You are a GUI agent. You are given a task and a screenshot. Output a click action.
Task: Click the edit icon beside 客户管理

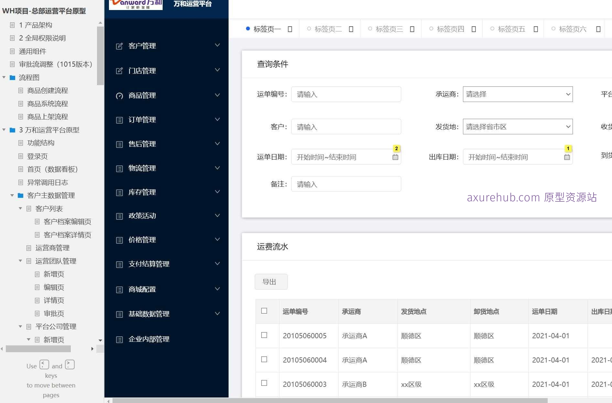pyautogui.click(x=119, y=46)
